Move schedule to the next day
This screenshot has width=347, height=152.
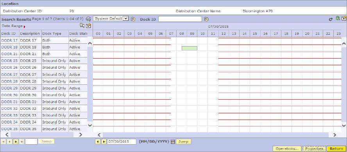coord(104,141)
